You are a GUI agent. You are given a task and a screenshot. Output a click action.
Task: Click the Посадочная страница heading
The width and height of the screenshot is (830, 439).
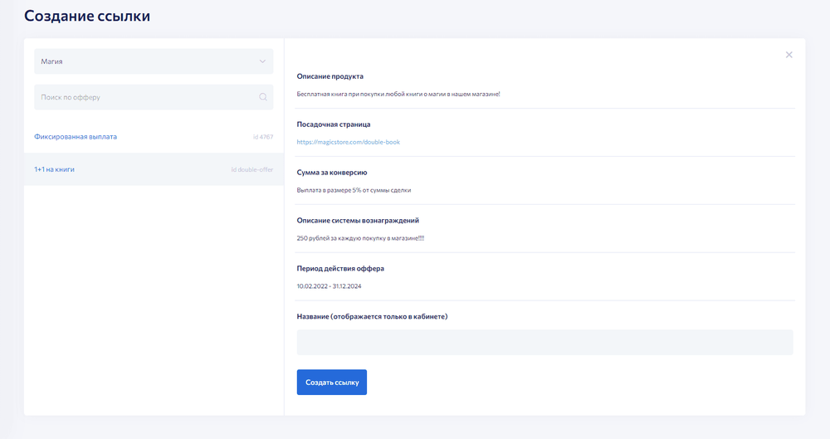tap(334, 124)
